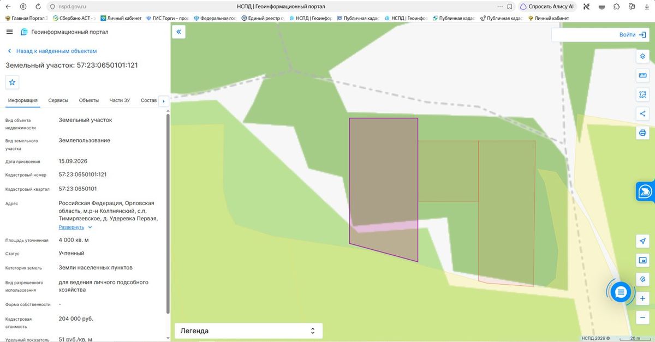Image resolution: width=655 pixels, height=342 pixels.
Task: Open the browser downloads
Action: point(648,7)
